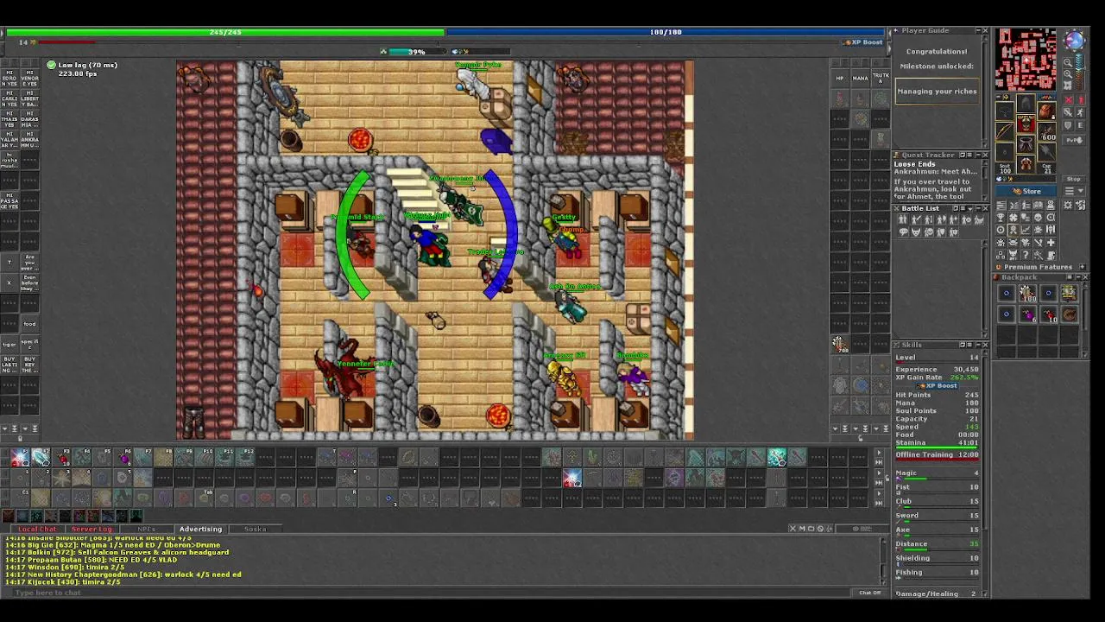Click the trophy icon in sidebar grid

click(x=1001, y=217)
